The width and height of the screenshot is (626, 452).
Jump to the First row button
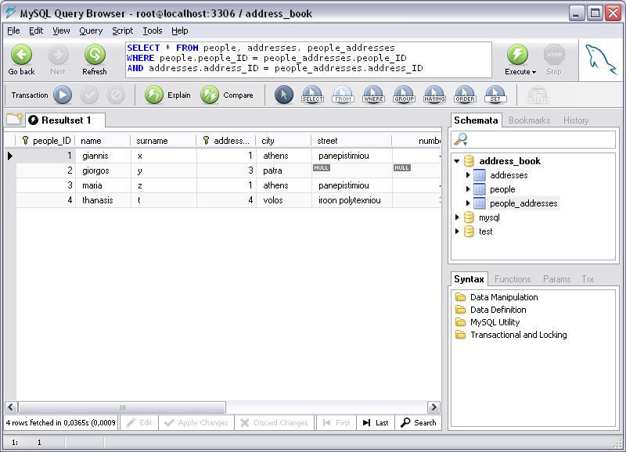(x=336, y=423)
